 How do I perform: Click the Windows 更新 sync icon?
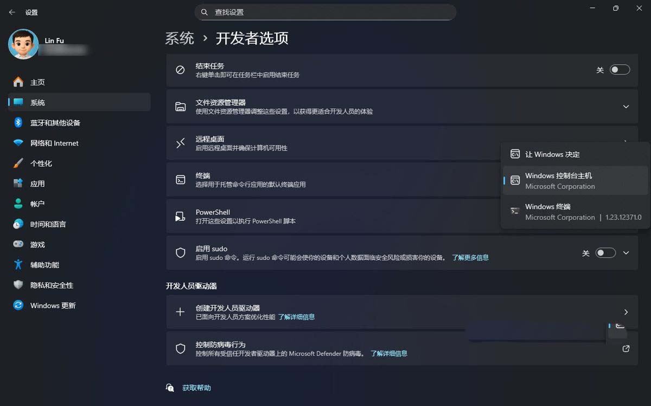(x=18, y=305)
